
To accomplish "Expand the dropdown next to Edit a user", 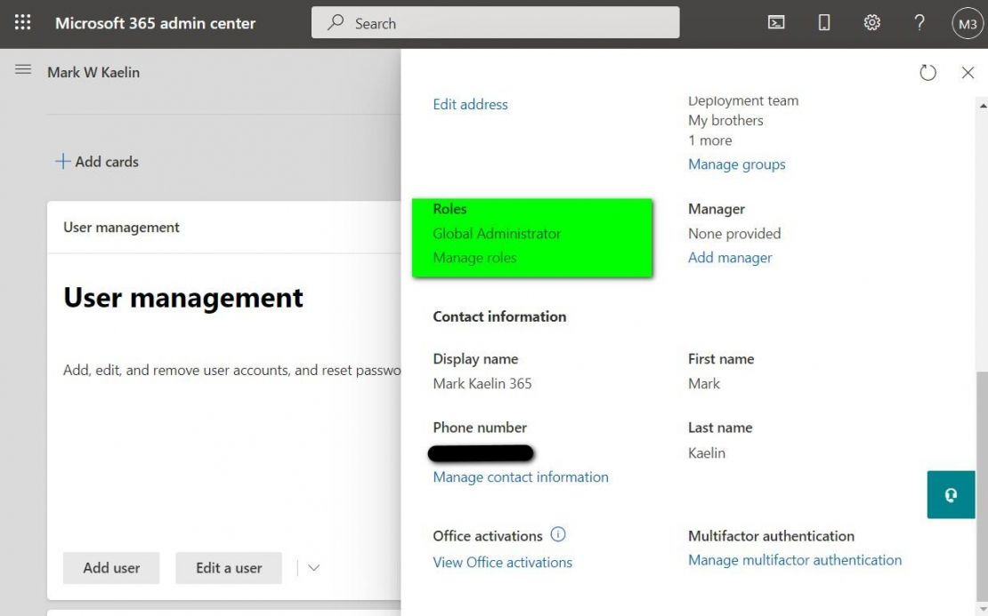I will coord(312,567).
